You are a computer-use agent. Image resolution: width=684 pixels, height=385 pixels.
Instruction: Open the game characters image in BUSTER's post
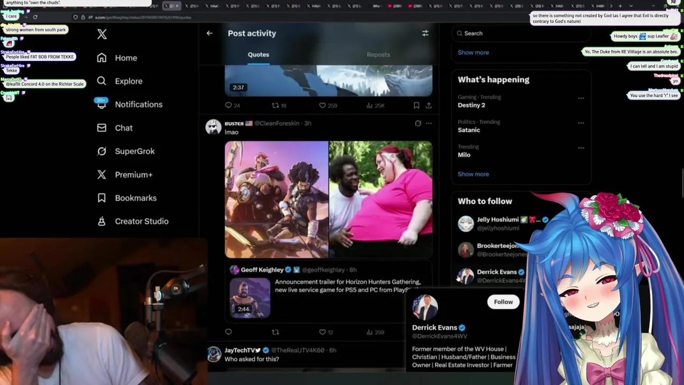tap(276, 199)
